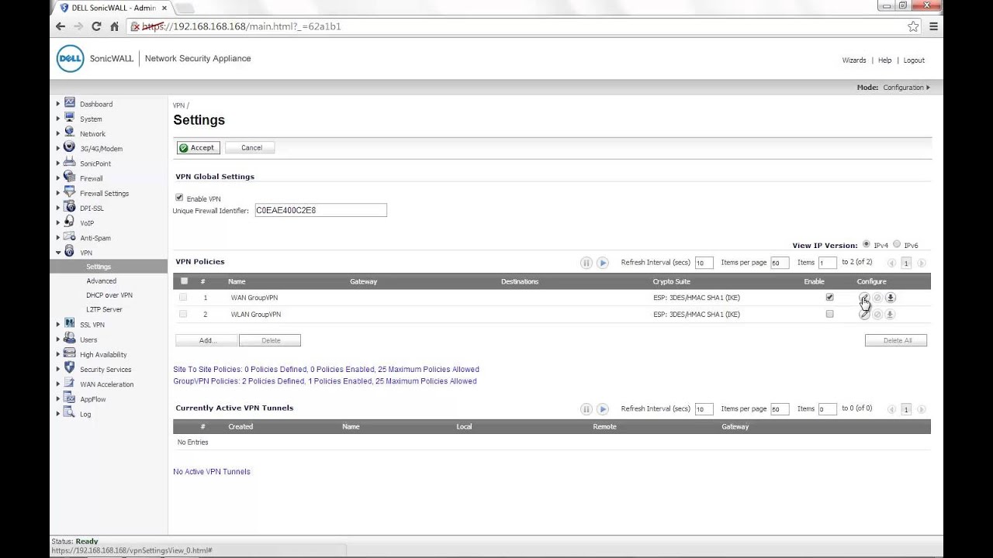Click the Users sidebar icon
993x558 pixels.
(70, 339)
